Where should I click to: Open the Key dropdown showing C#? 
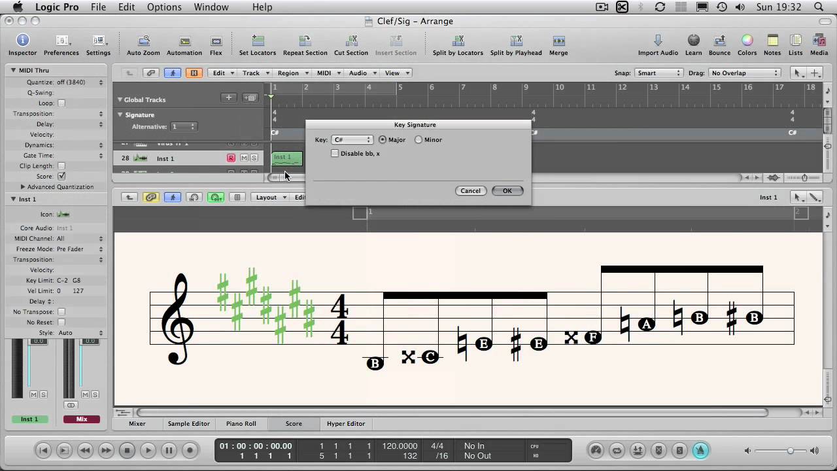click(x=352, y=140)
